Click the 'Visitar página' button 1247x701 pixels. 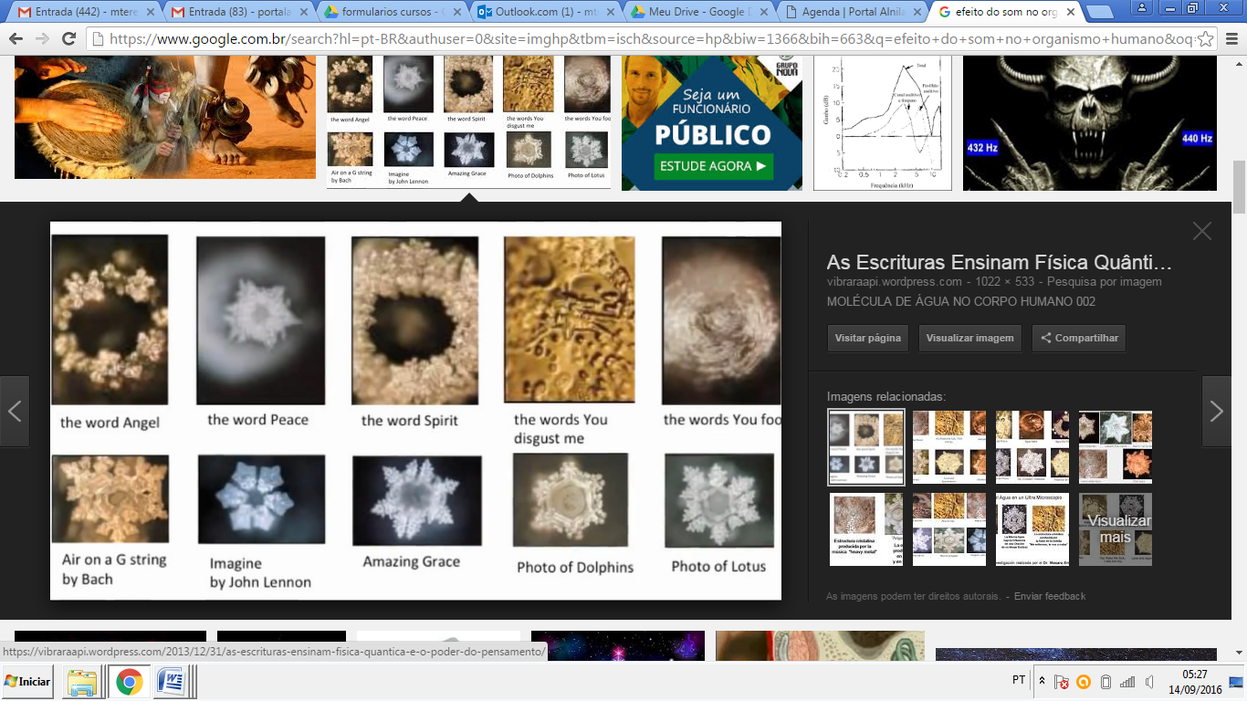click(x=868, y=338)
